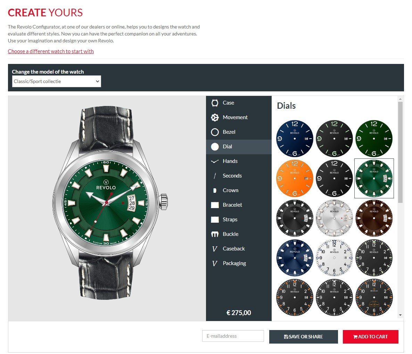This screenshot has width=412, height=354.
Task: Open the Hands options icon
Action: [x=215, y=161]
